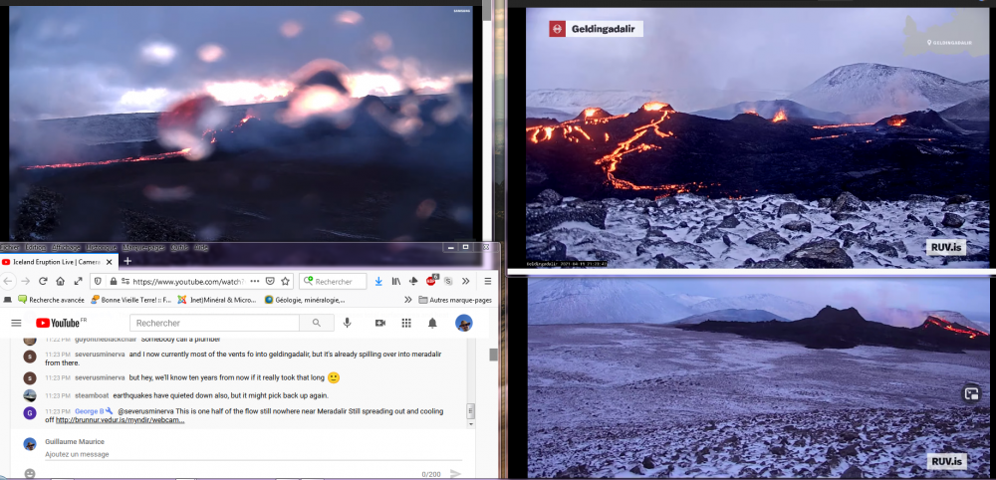Click the YouTube home logo
The image size is (996, 480).
click(x=61, y=323)
